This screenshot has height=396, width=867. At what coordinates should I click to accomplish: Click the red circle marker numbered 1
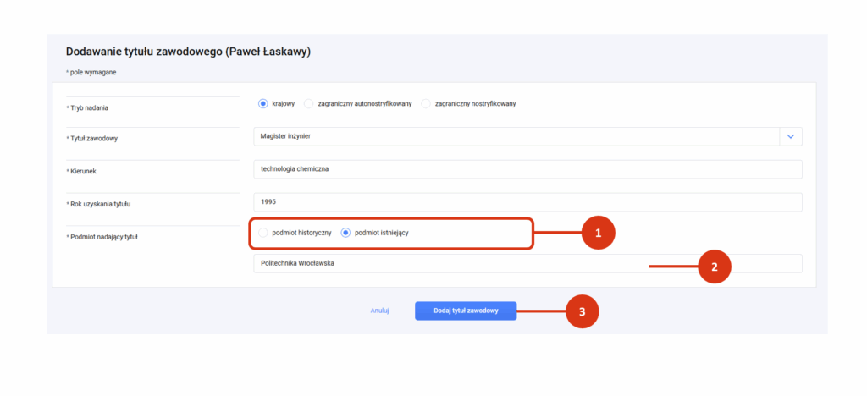[x=598, y=233]
